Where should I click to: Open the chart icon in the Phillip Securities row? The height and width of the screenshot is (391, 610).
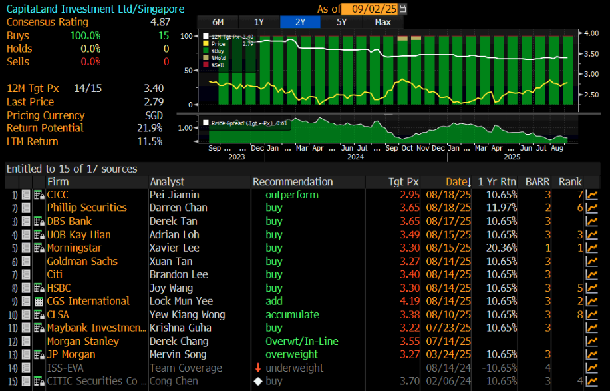tap(591, 208)
